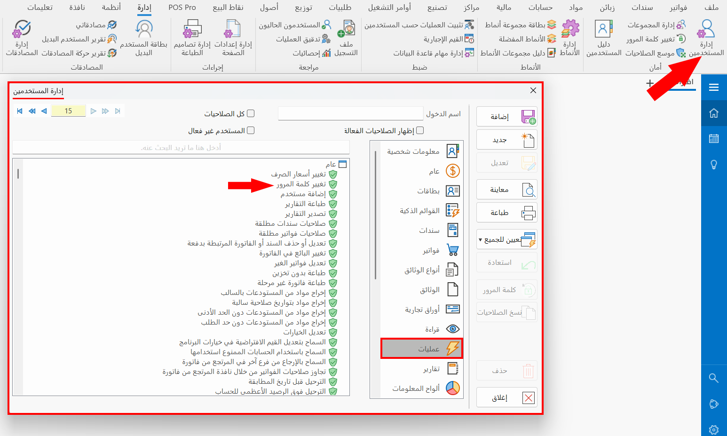This screenshot has width=727, height=436.
Task: Click the إغلاق button
Action: pyautogui.click(x=506, y=397)
